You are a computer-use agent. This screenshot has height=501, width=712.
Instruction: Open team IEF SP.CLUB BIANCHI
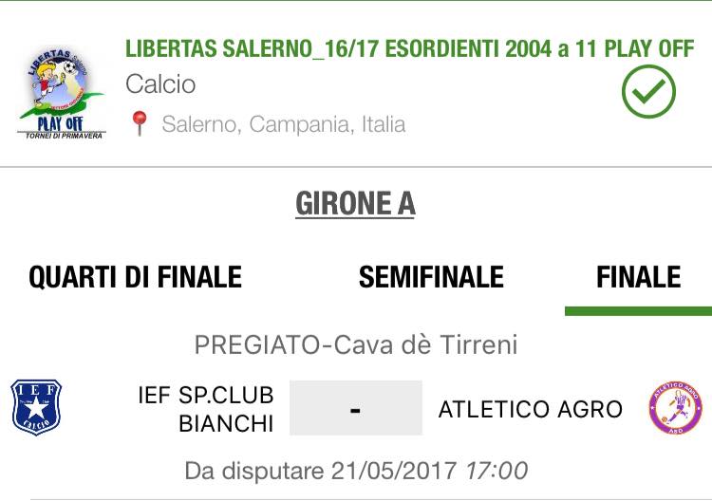(206, 409)
